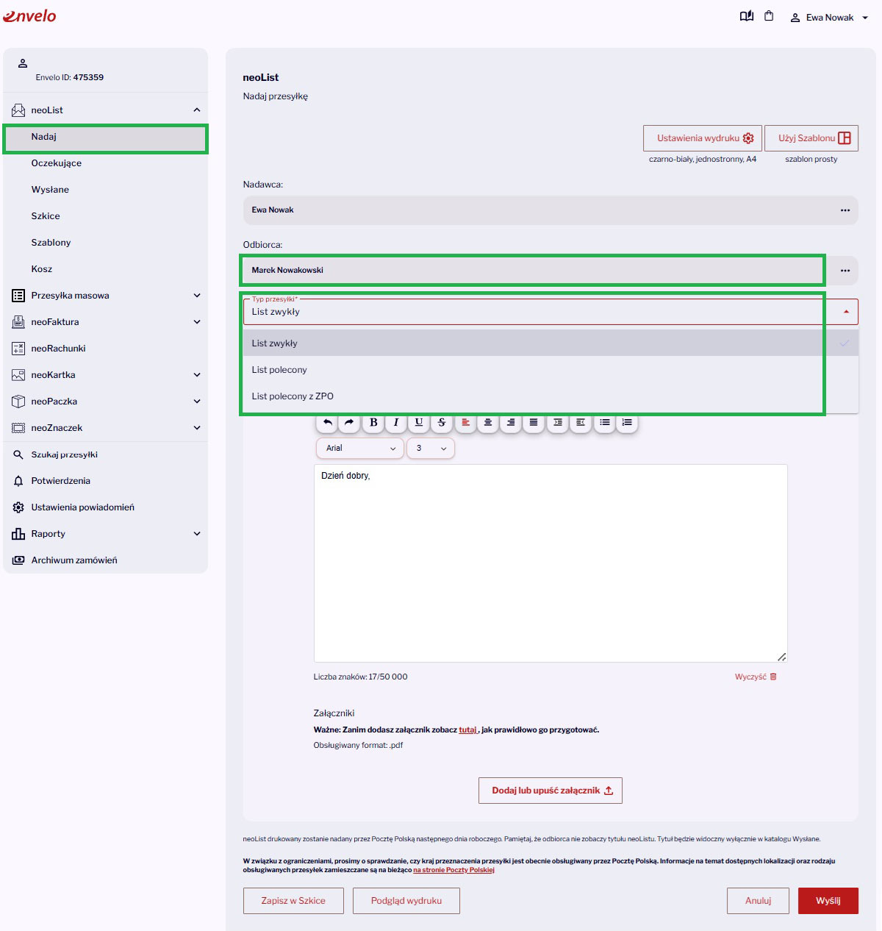
Task: Apply strikethrough formatting
Action: [442, 422]
